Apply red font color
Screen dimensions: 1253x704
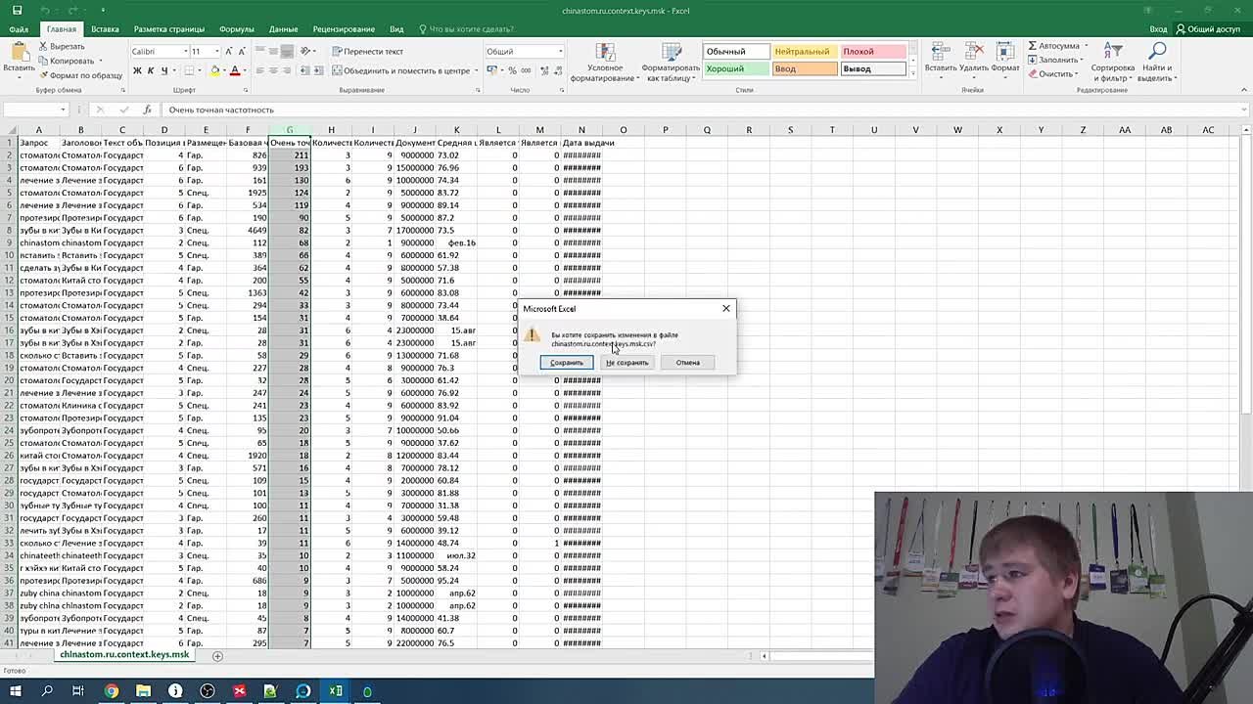235,70
